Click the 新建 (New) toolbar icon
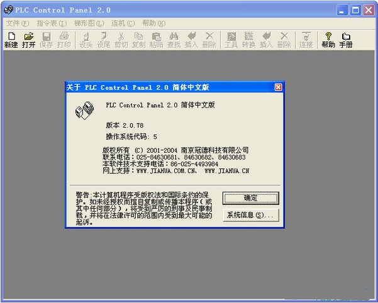Screen dimensions: 378x303 (x=11, y=40)
